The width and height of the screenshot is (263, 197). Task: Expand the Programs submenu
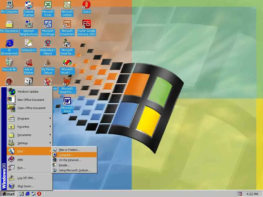[x=30, y=119]
